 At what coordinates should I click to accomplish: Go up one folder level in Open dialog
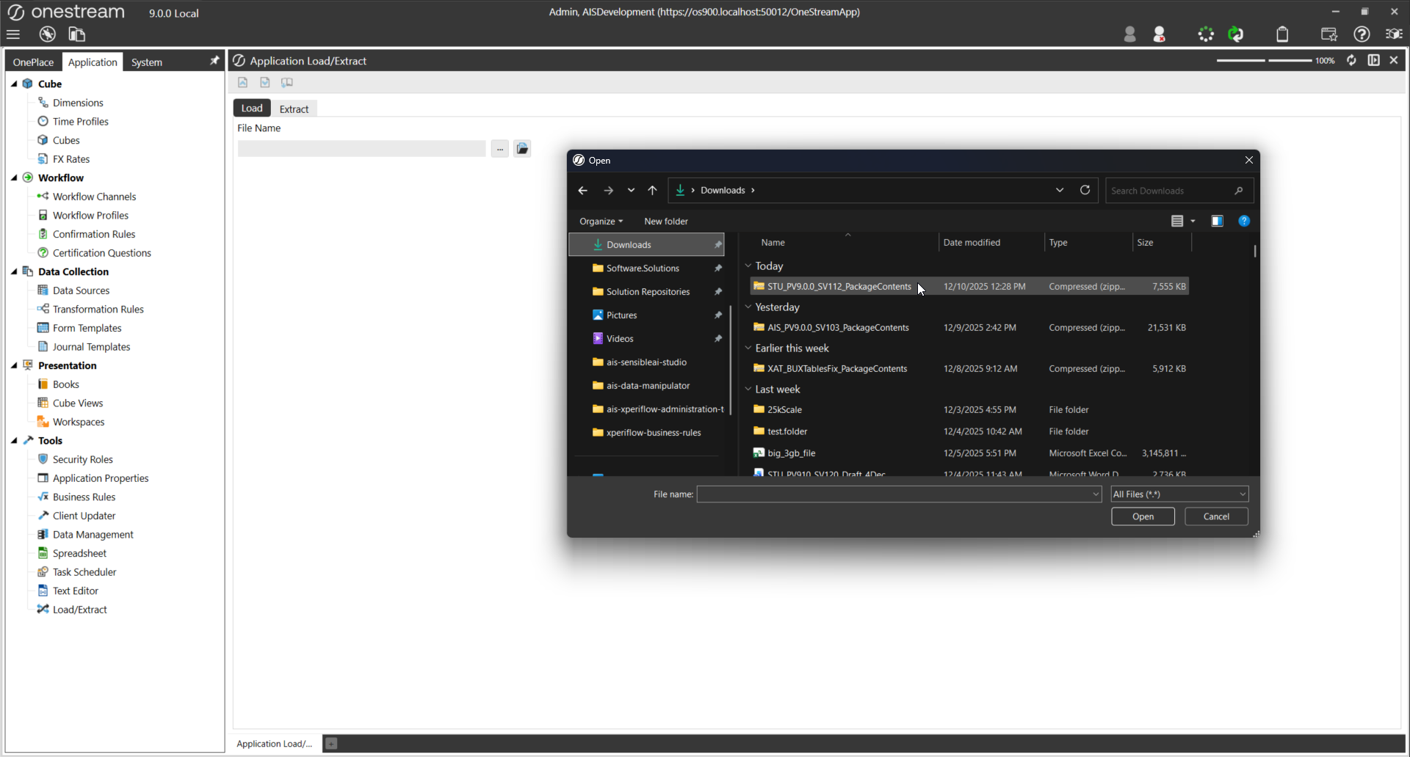[x=652, y=190]
